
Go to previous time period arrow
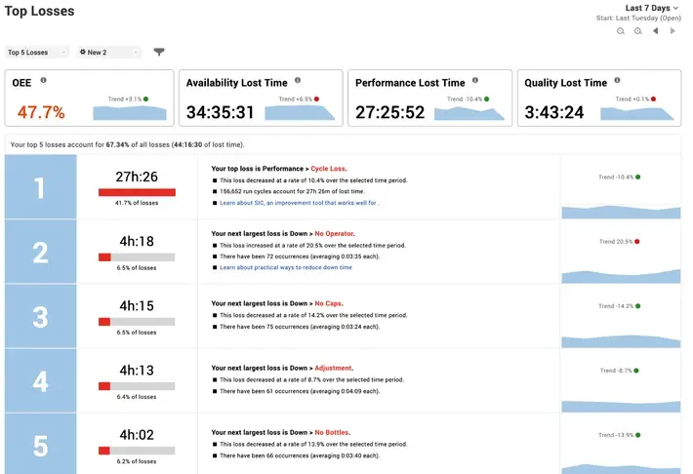click(656, 30)
